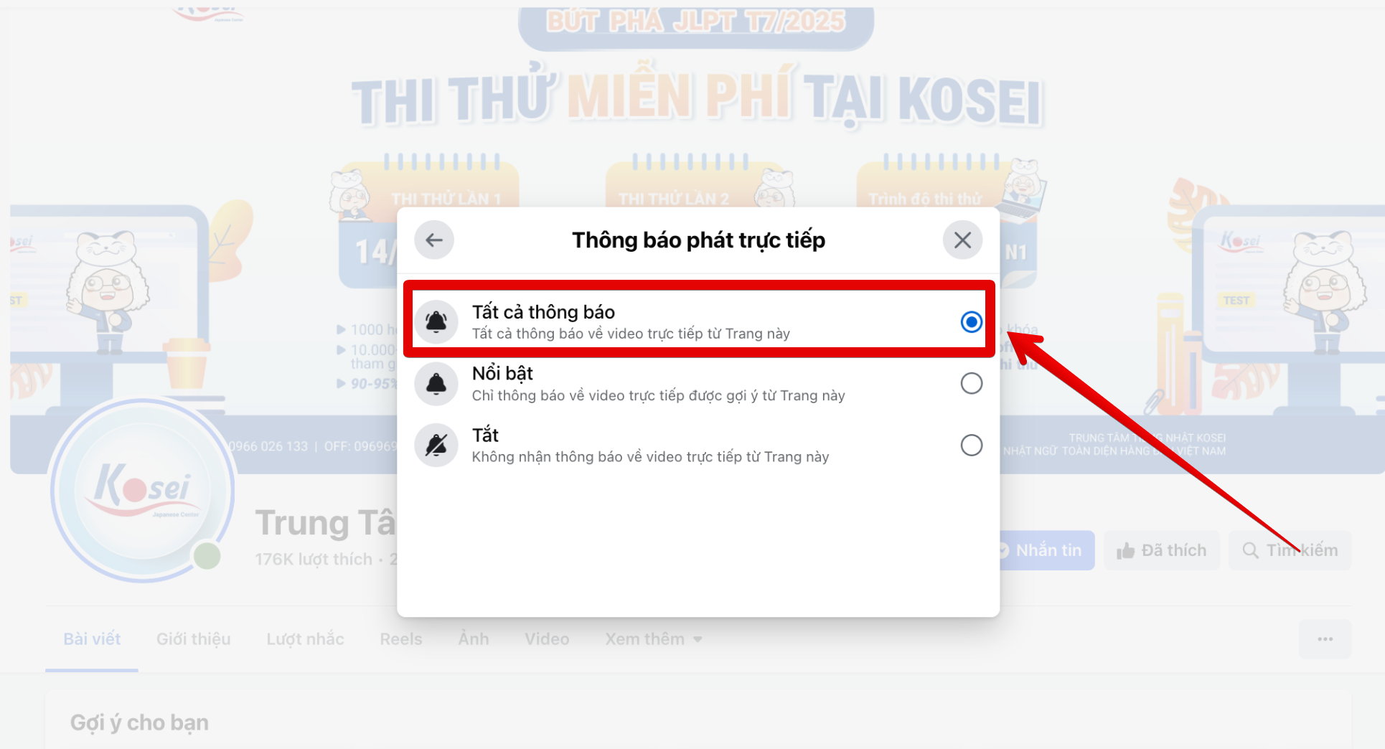
Task: Expand the Xem thêm dropdown
Action: [653, 639]
